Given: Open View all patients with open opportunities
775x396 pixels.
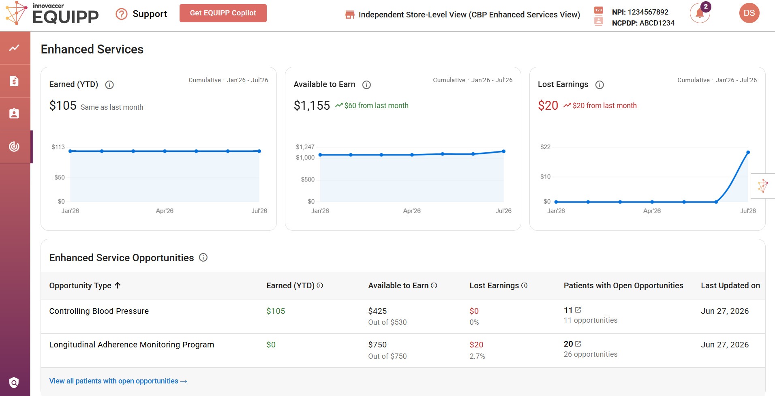Looking at the screenshot, I should click(118, 381).
